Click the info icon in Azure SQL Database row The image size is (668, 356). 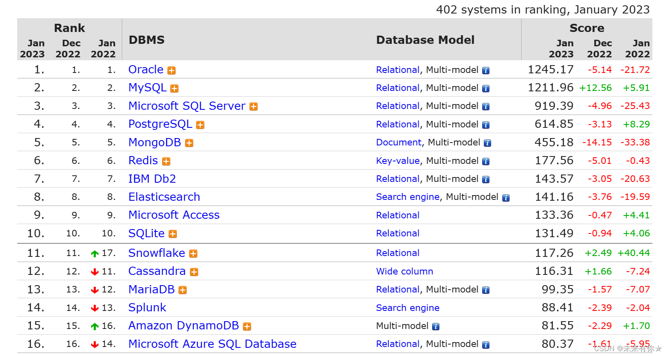coord(486,345)
